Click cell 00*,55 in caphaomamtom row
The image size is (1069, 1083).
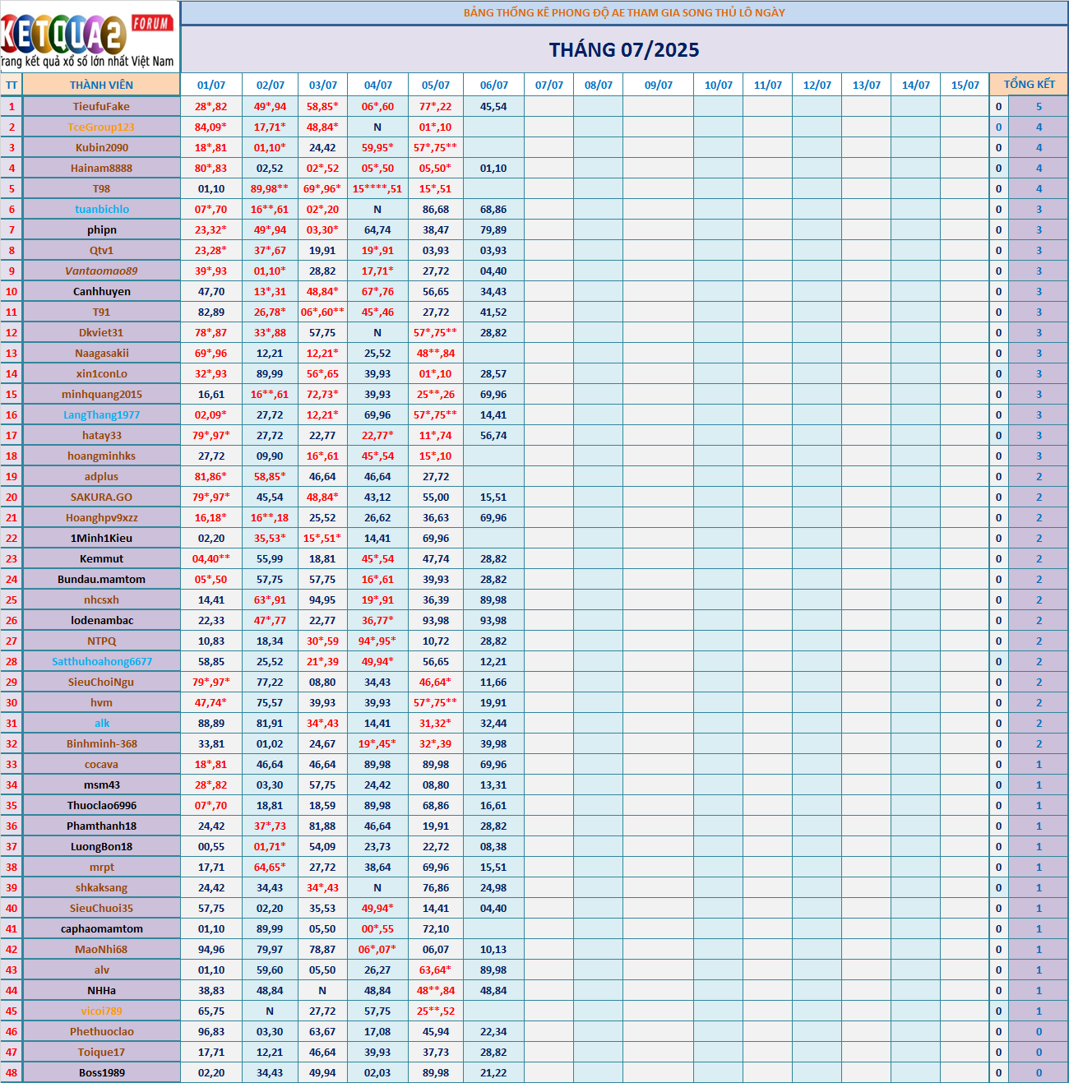coord(377,928)
